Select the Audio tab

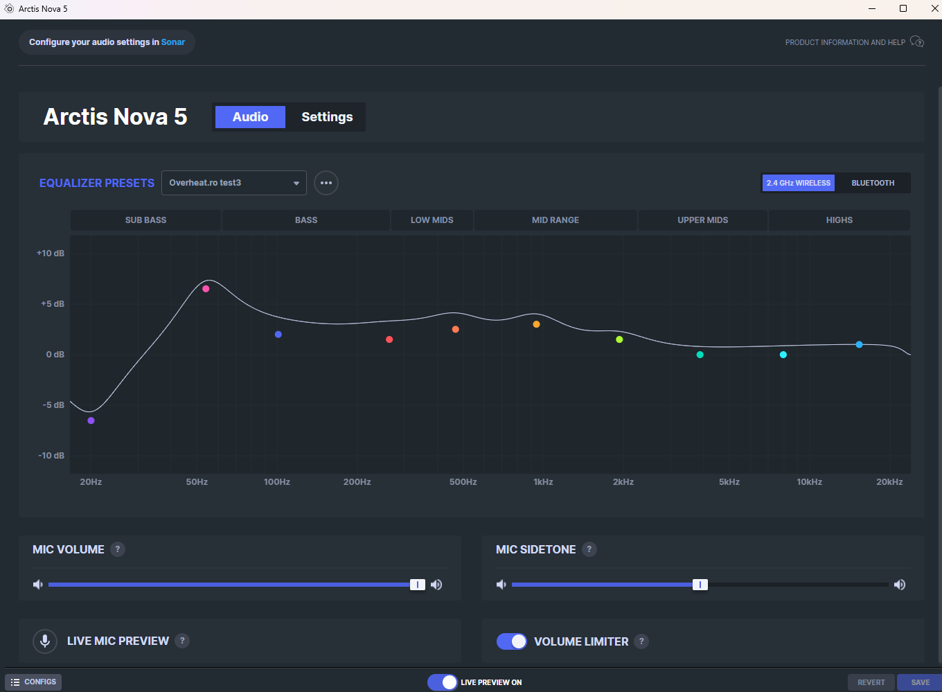(x=250, y=117)
